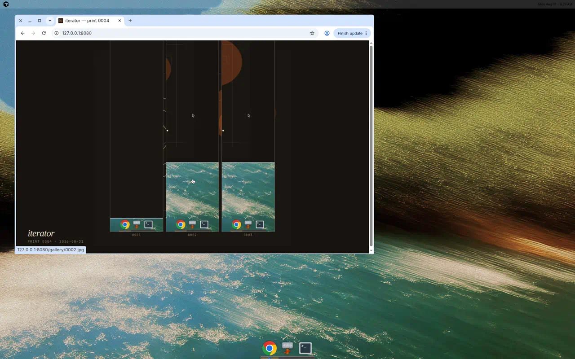Open gallery thumbnail labeled 0003

(x=248, y=136)
